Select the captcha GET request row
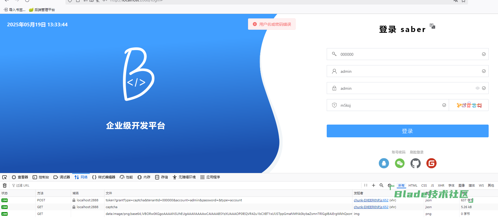Viewport: 498px width, 220px height. [x=249, y=207]
